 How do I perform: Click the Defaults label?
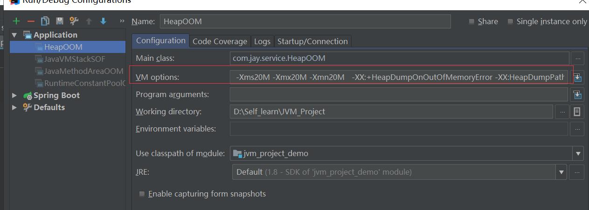point(49,107)
